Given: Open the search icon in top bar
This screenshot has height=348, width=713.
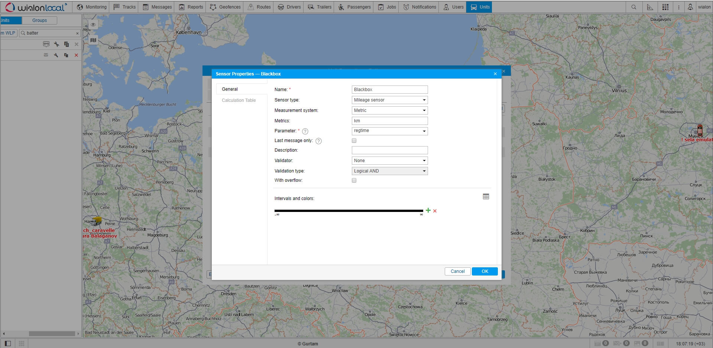Looking at the screenshot, I should point(633,7).
